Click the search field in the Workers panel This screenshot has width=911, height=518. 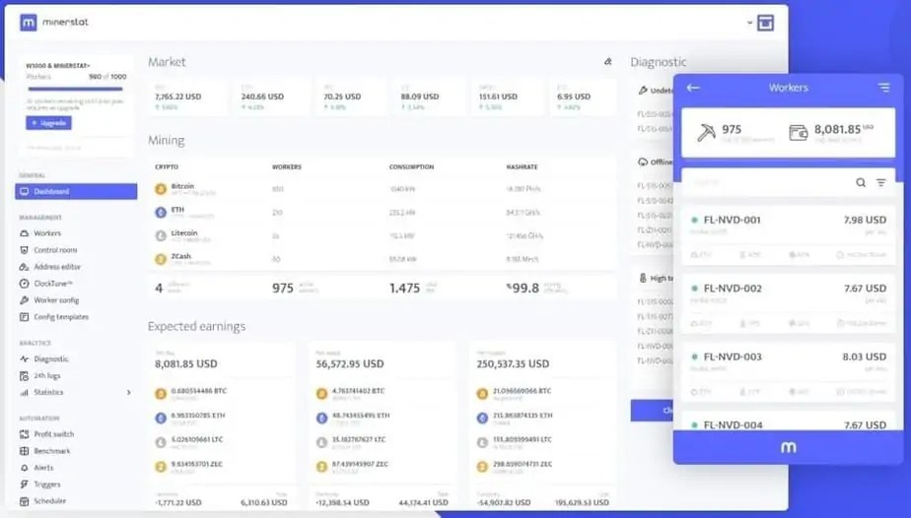click(x=770, y=183)
